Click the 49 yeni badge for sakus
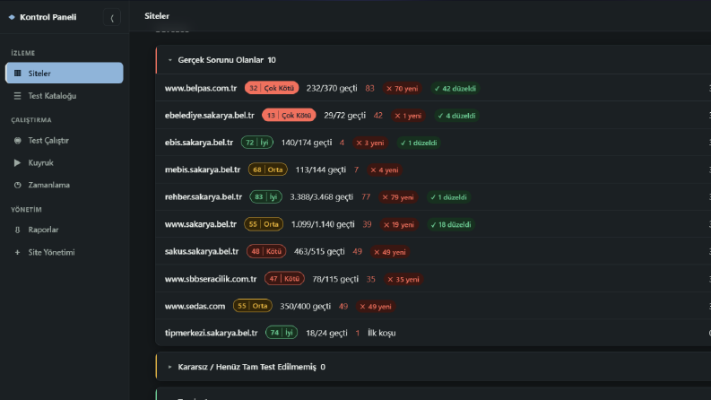The height and width of the screenshot is (400, 711). point(389,252)
